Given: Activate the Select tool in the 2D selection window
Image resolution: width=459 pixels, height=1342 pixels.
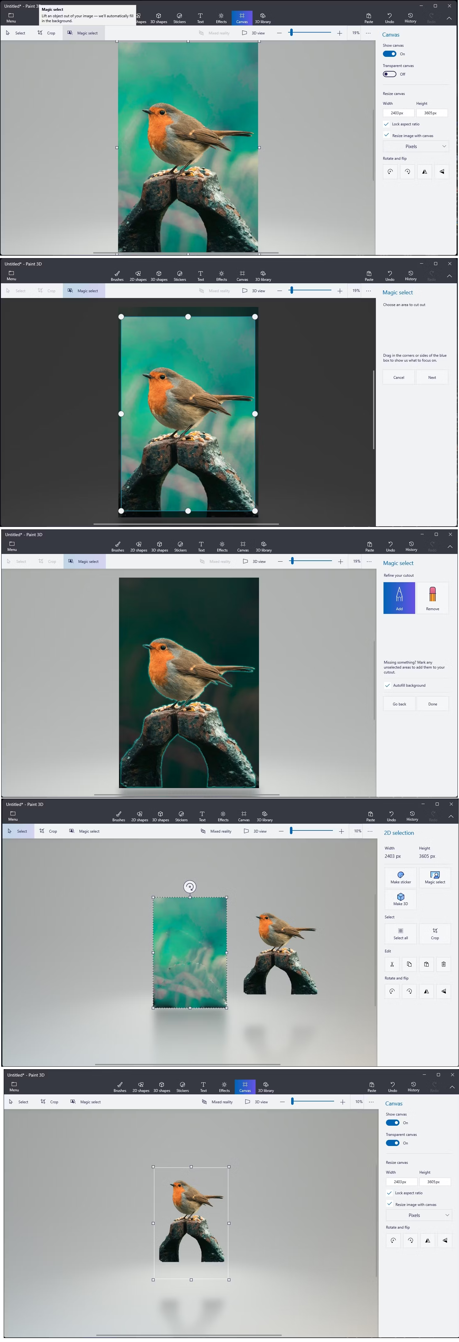Looking at the screenshot, I should click(x=18, y=831).
